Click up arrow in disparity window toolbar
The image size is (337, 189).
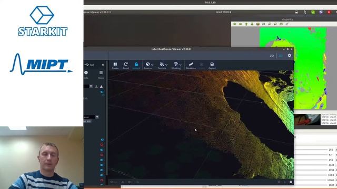click(246, 24)
